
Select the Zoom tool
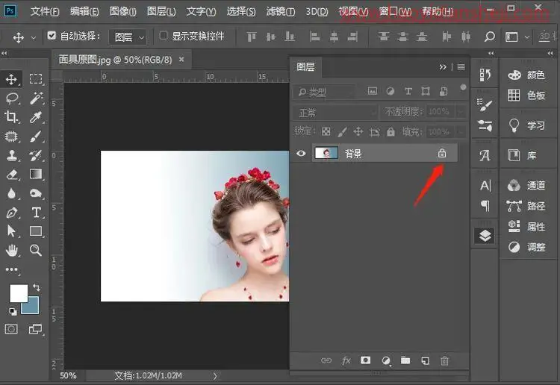[36, 250]
